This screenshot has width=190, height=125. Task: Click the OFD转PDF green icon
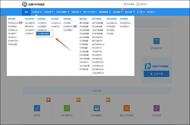point(67,108)
